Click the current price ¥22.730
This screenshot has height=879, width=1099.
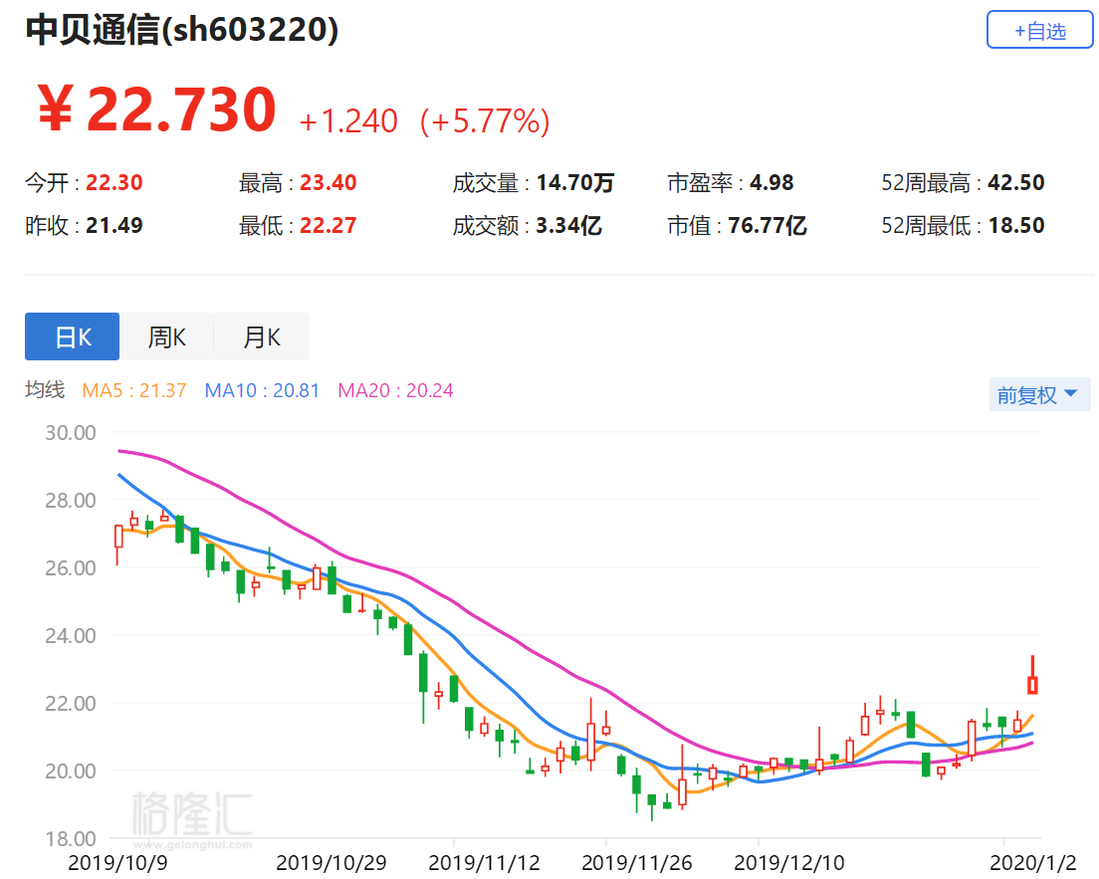157,110
